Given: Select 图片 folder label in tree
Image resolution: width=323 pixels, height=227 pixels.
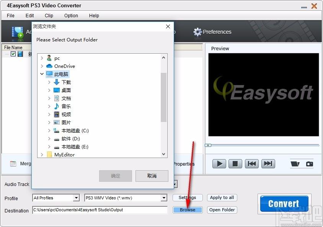Looking at the screenshot, I should pos(66,122).
